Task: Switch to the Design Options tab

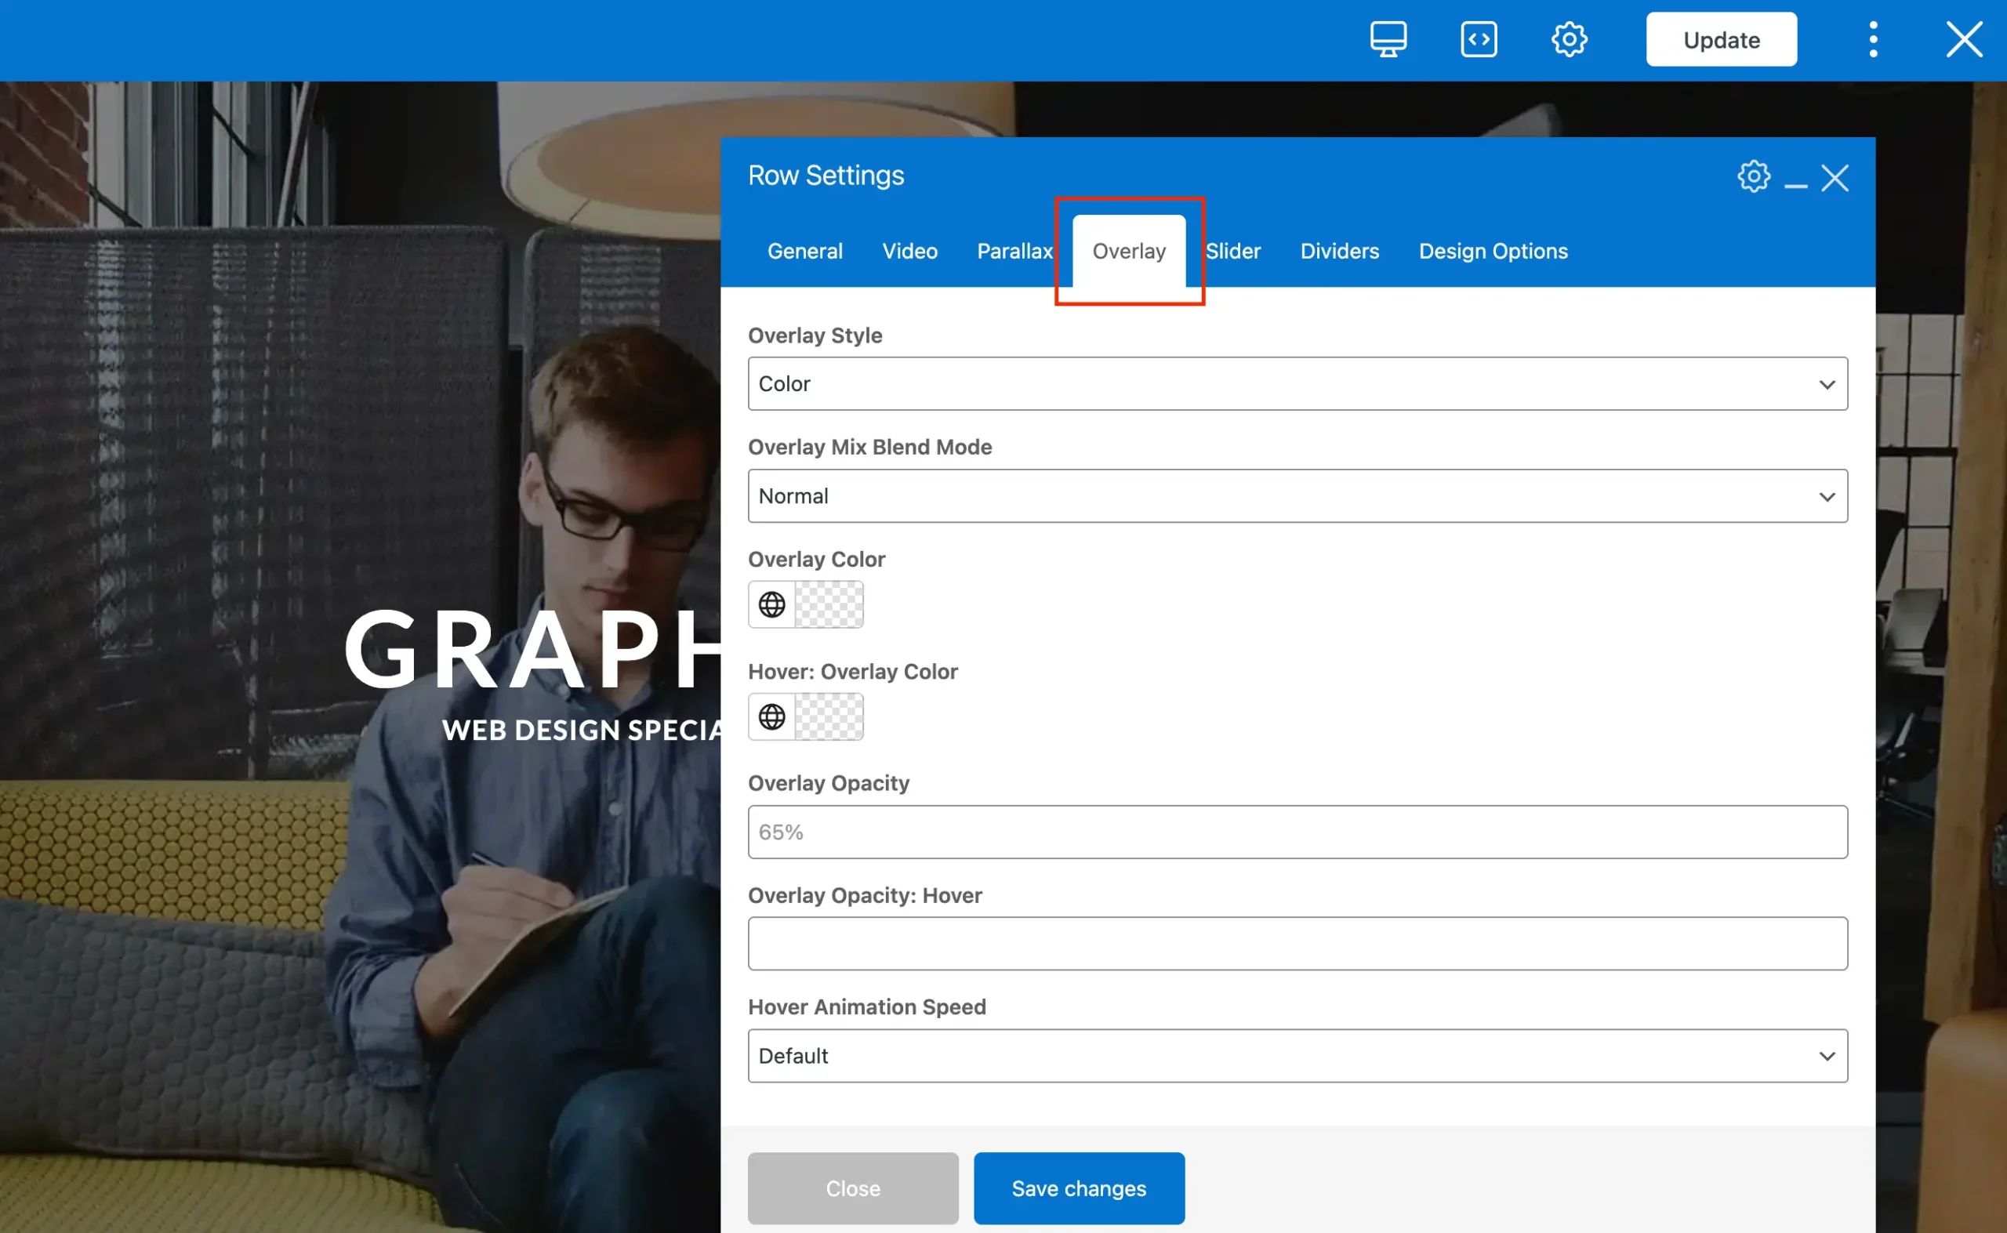Action: tap(1493, 251)
